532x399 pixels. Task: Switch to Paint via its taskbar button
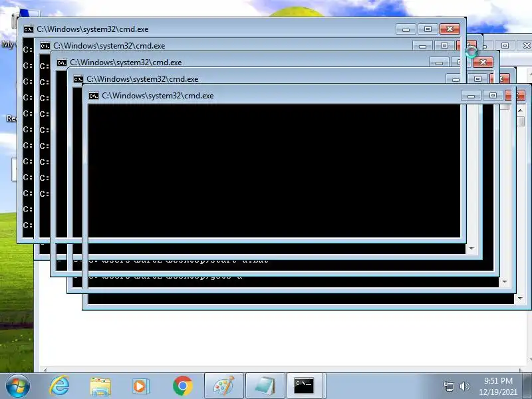[x=223, y=386]
